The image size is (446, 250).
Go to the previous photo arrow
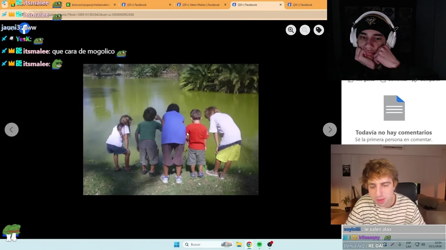(11, 130)
